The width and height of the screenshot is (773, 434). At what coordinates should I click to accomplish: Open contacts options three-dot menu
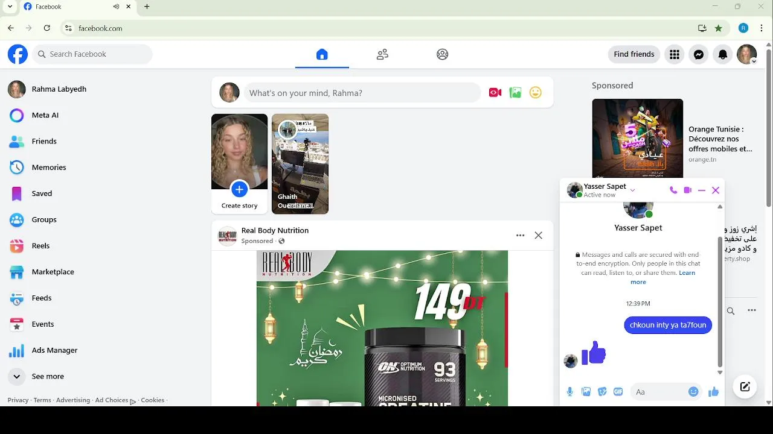click(x=752, y=310)
